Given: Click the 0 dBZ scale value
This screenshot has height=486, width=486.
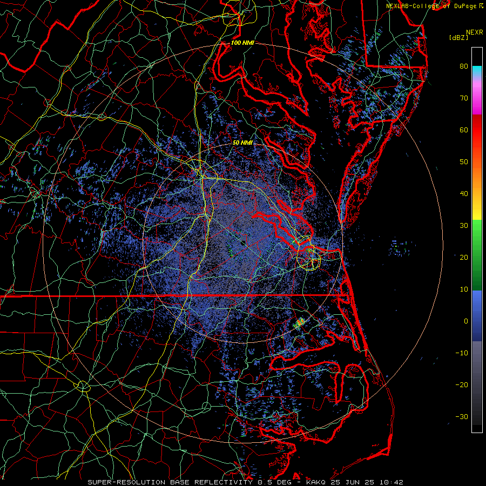Looking at the screenshot, I should point(466,321).
